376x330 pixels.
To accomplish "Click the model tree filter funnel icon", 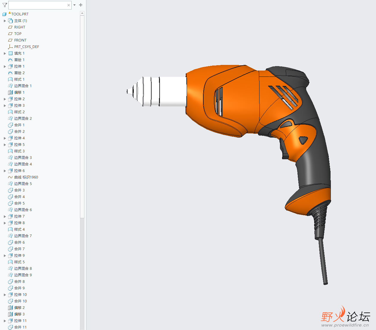I will [x=5, y=5].
